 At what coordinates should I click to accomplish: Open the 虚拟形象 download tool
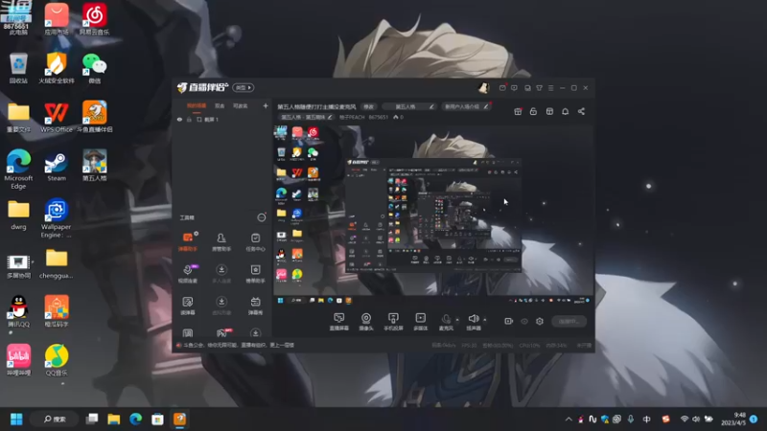click(x=221, y=306)
